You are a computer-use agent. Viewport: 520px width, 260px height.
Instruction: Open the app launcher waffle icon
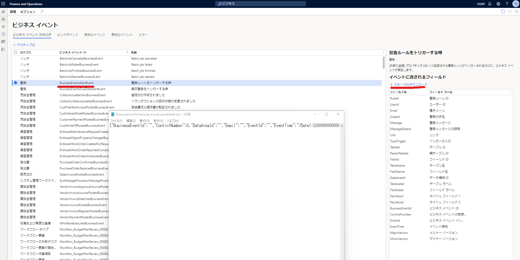(3, 4)
